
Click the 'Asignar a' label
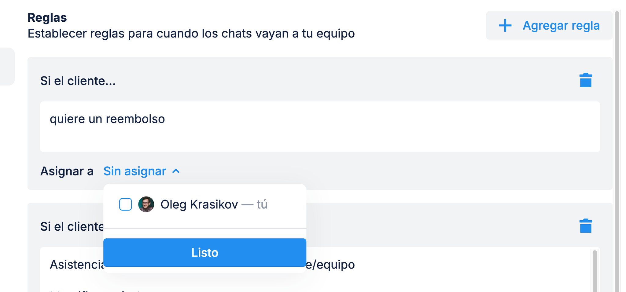tap(67, 171)
